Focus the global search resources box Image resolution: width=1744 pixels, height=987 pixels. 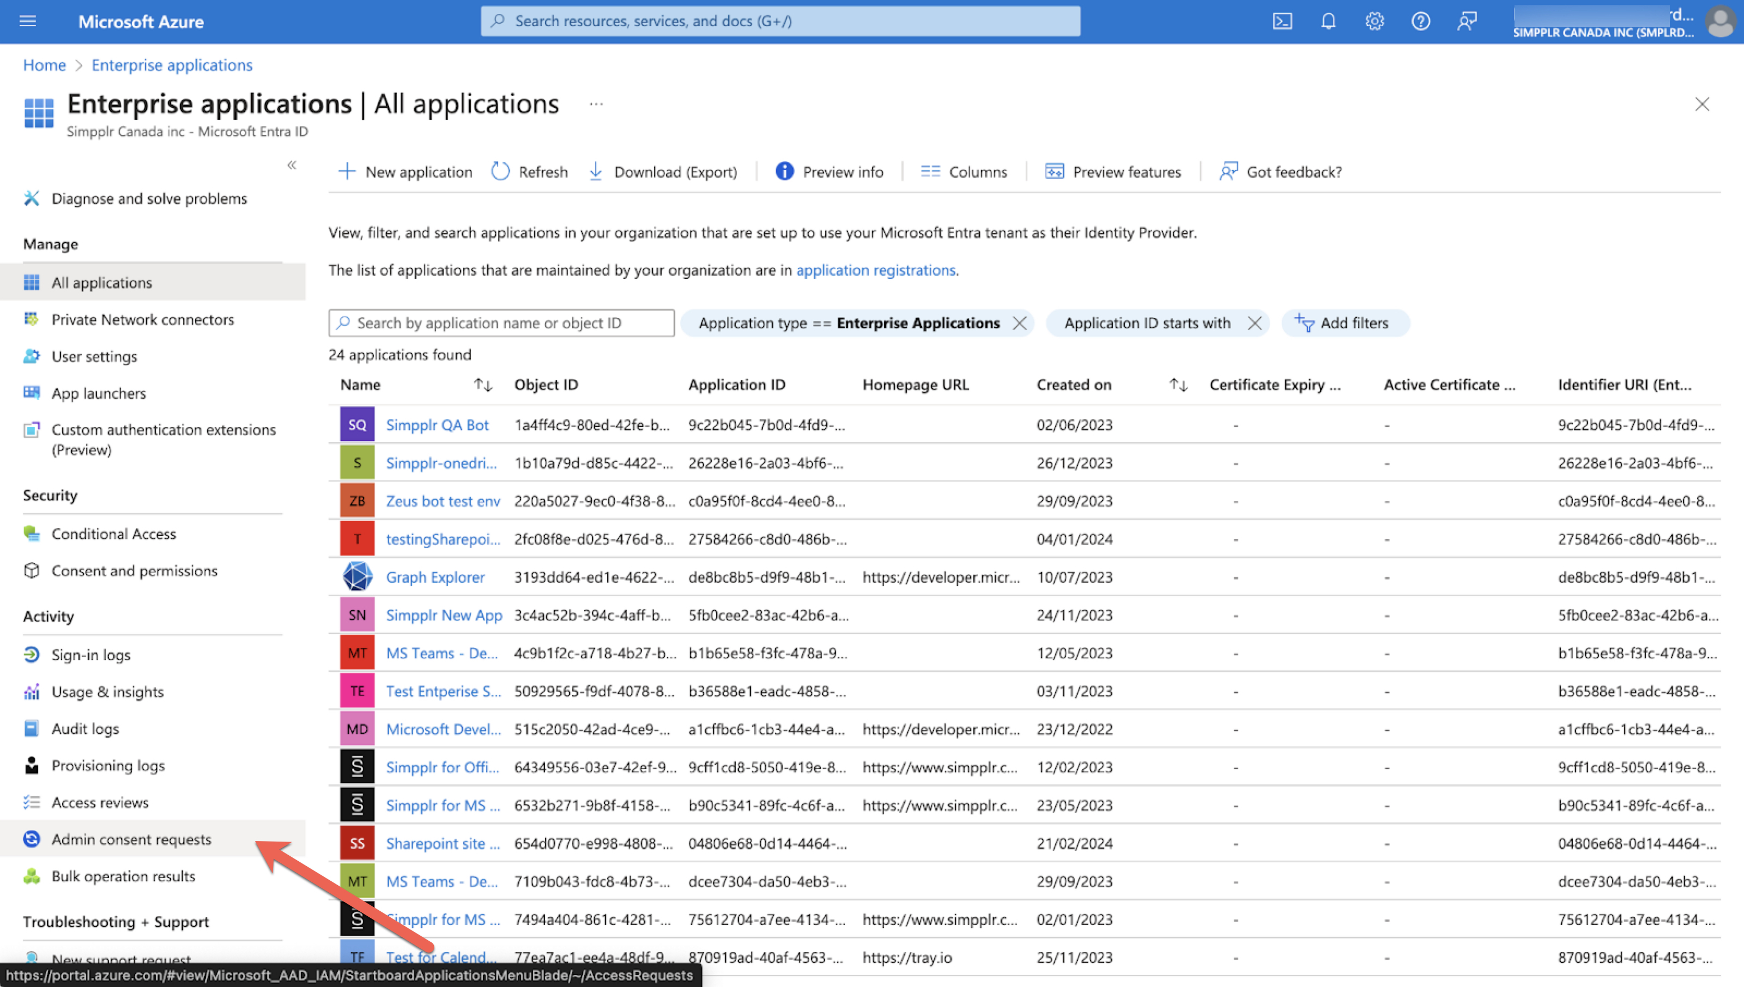click(x=780, y=21)
